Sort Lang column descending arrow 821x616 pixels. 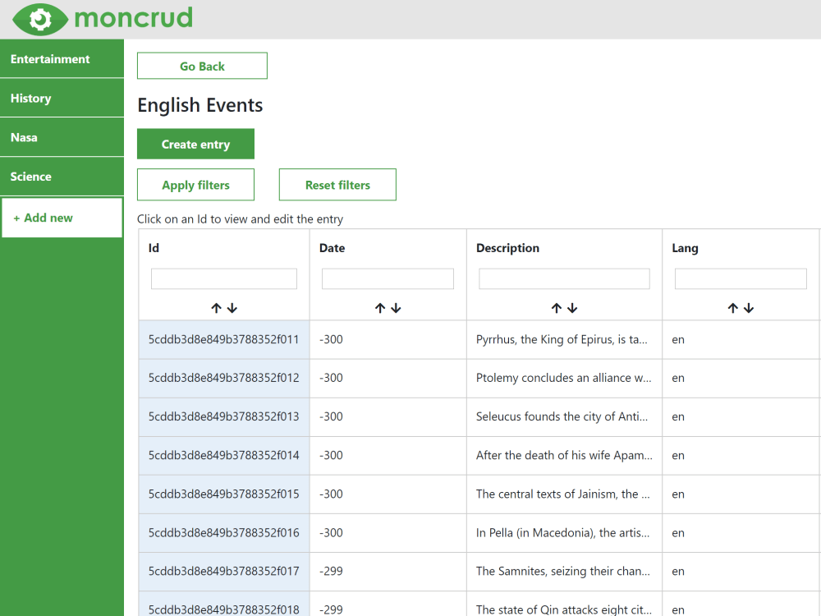749,308
